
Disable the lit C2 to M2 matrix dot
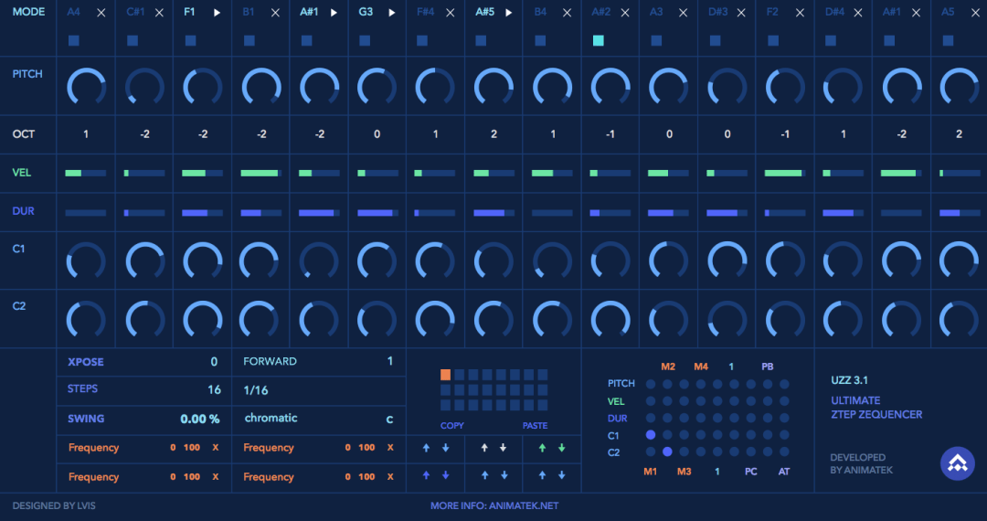(667, 452)
